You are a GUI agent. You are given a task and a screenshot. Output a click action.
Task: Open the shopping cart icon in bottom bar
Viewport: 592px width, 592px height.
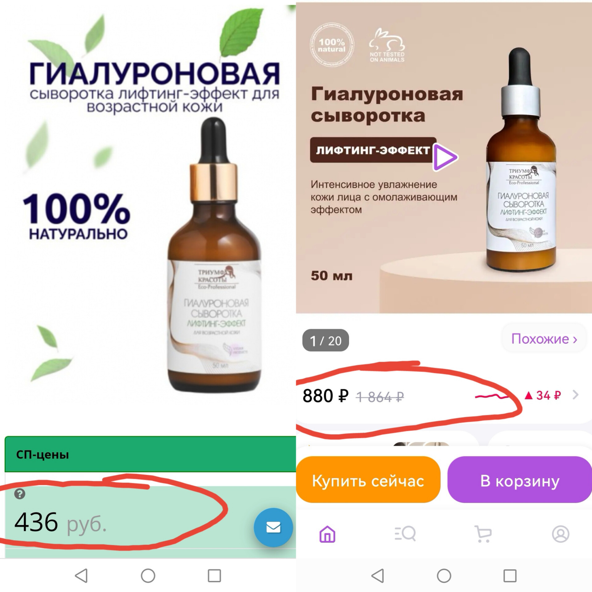[x=483, y=534]
